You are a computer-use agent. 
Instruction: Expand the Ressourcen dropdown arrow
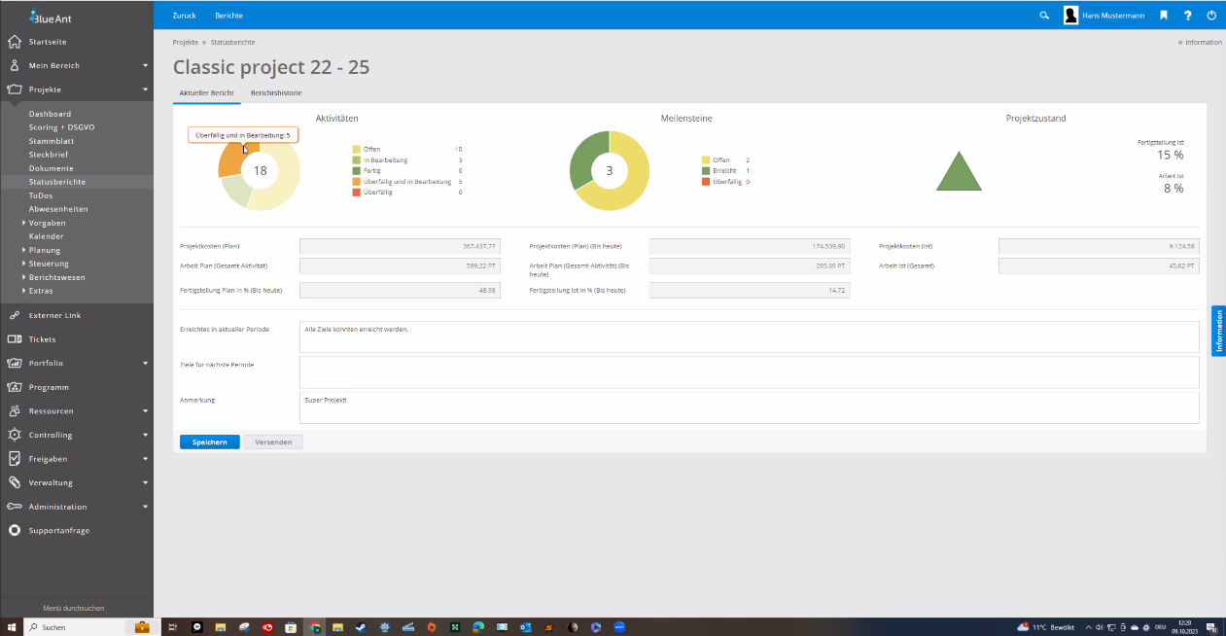[x=145, y=411]
